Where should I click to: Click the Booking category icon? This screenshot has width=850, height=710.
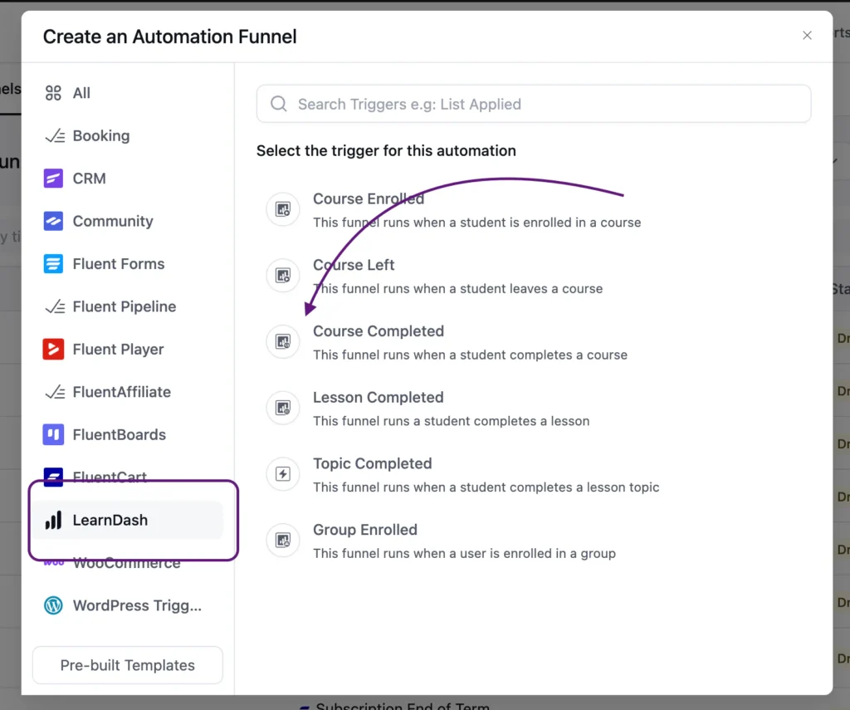(x=55, y=135)
